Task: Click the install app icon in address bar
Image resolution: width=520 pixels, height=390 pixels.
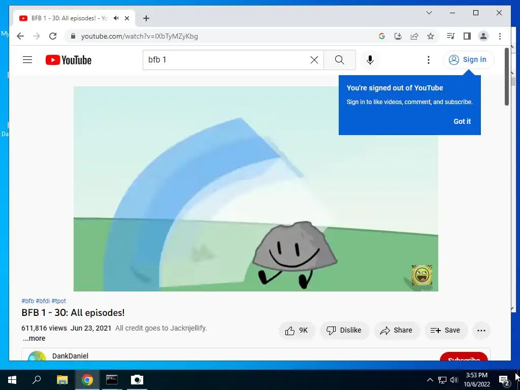Action: [398, 36]
